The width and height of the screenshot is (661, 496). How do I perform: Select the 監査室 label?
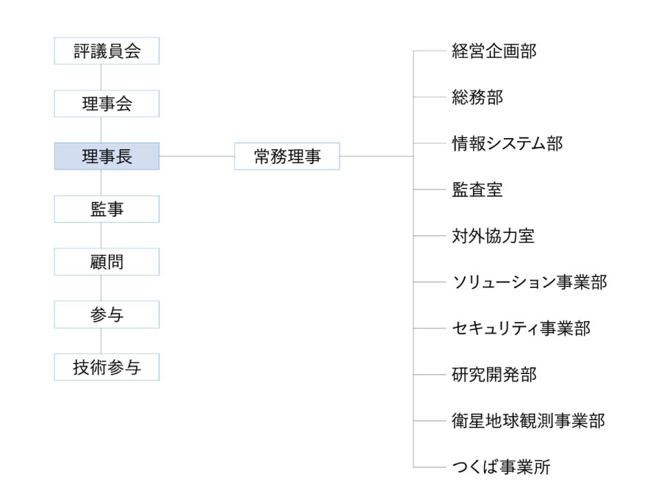(x=477, y=190)
